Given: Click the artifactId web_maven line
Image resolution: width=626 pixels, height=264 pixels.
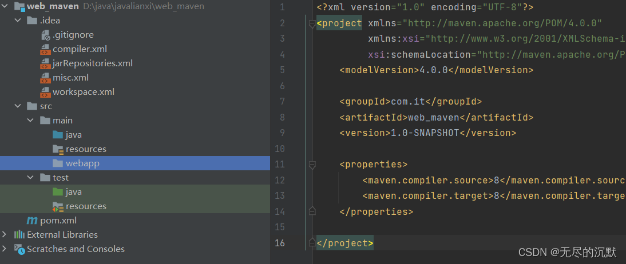Looking at the screenshot, I should 437,117.
